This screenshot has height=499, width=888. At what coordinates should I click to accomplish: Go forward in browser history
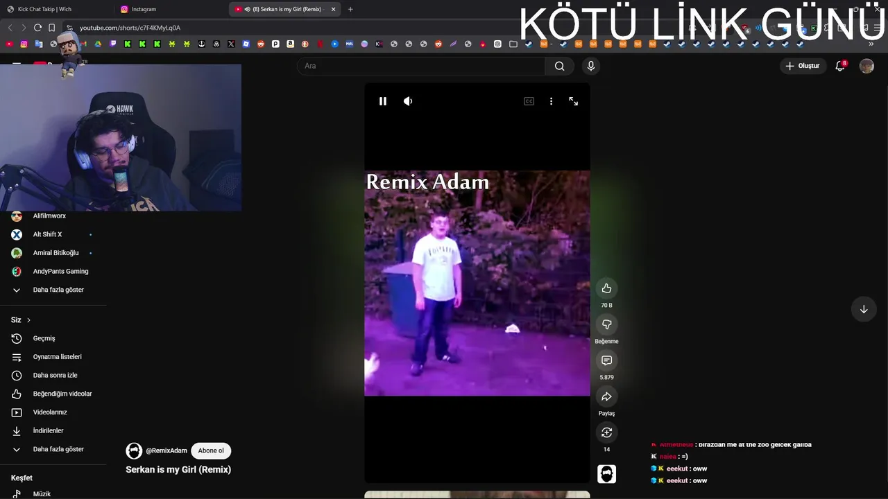pyautogui.click(x=24, y=28)
